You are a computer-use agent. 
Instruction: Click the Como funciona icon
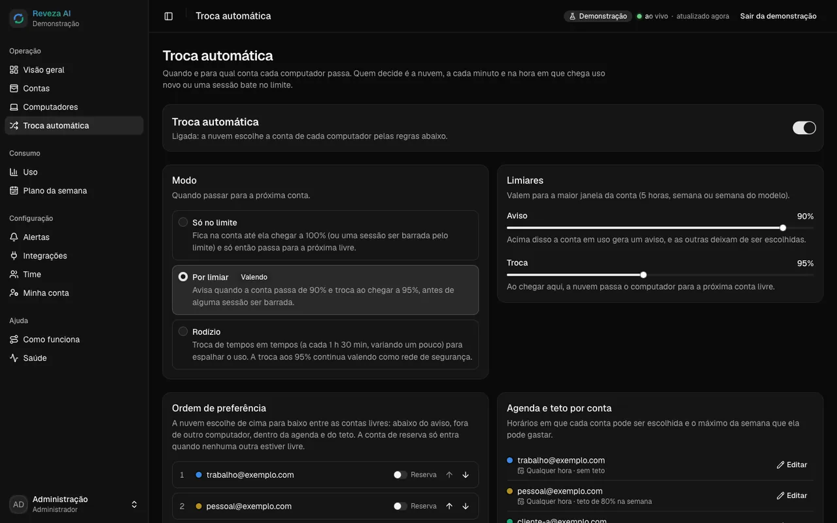click(14, 340)
